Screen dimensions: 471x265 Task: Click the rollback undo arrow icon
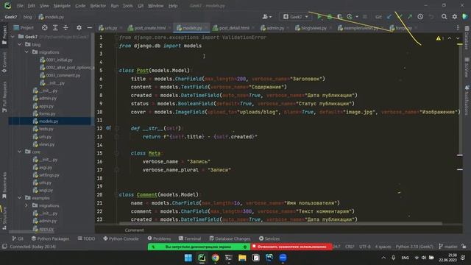(x=431, y=17)
